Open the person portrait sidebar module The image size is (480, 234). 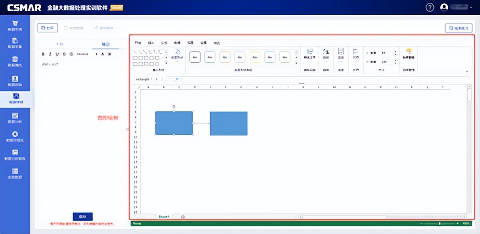coord(15,81)
